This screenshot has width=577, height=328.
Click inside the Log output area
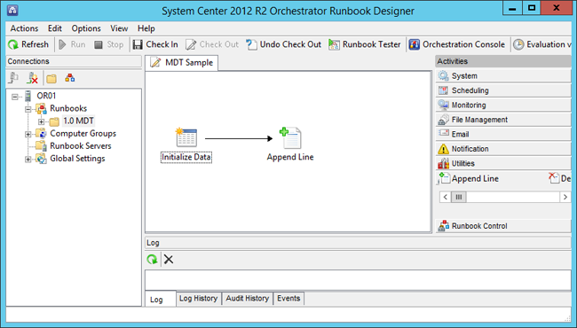(x=358, y=280)
